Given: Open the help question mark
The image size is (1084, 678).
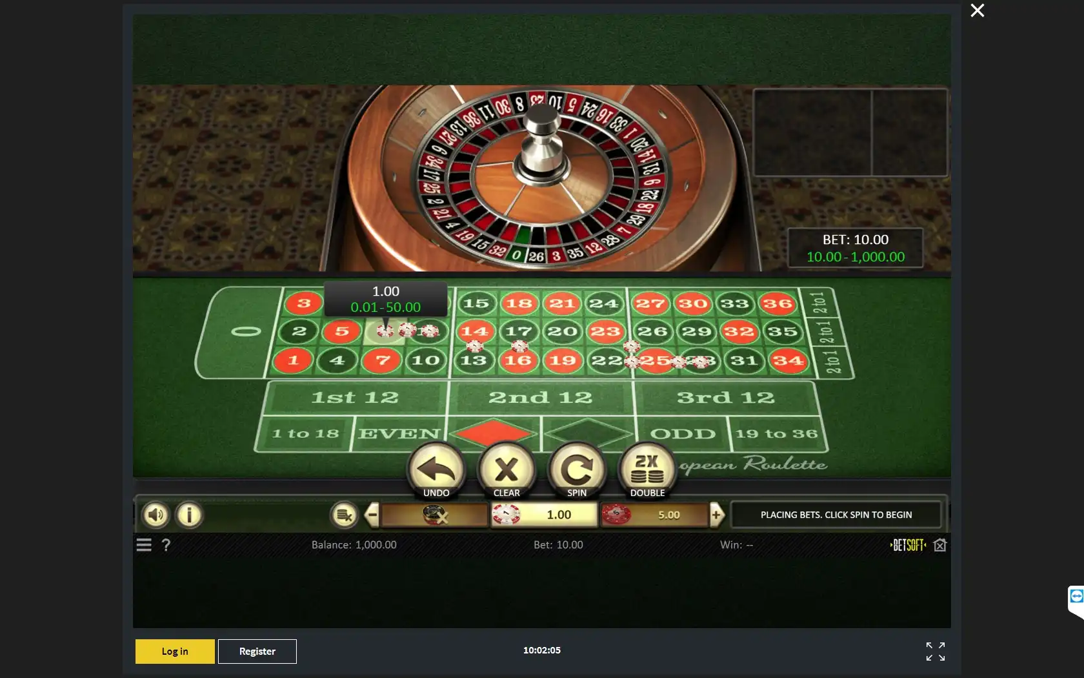Looking at the screenshot, I should pos(166,545).
